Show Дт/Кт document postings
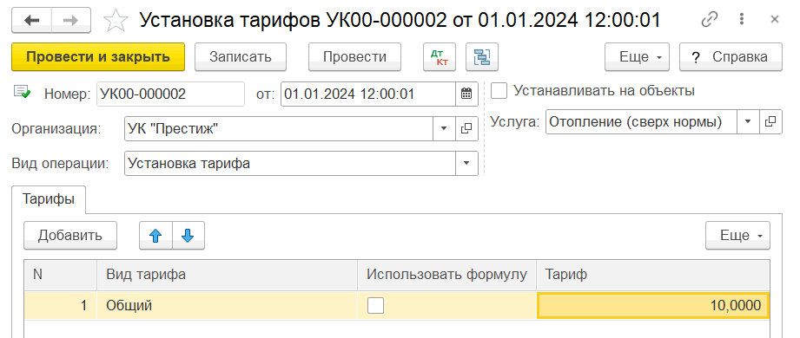 coord(440,57)
